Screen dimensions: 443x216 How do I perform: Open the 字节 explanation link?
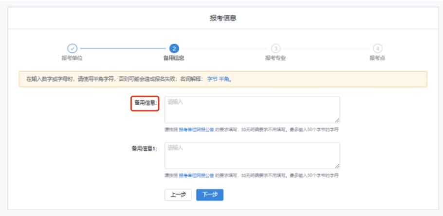point(212,78)
